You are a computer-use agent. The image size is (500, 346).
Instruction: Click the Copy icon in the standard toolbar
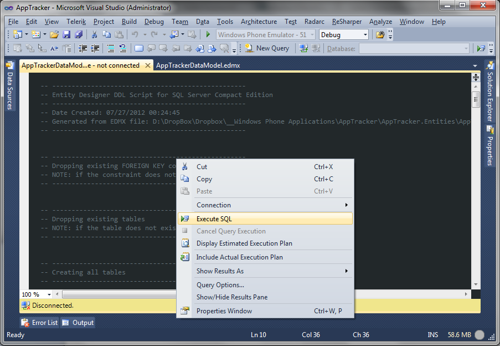click(x=106, y=34)
